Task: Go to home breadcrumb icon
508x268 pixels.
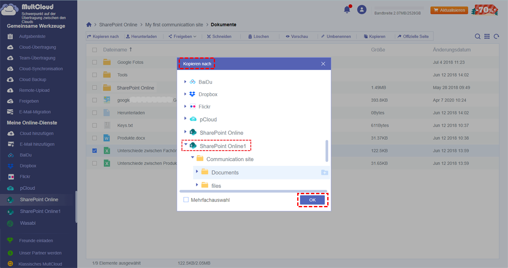Action: click(89, 25)
